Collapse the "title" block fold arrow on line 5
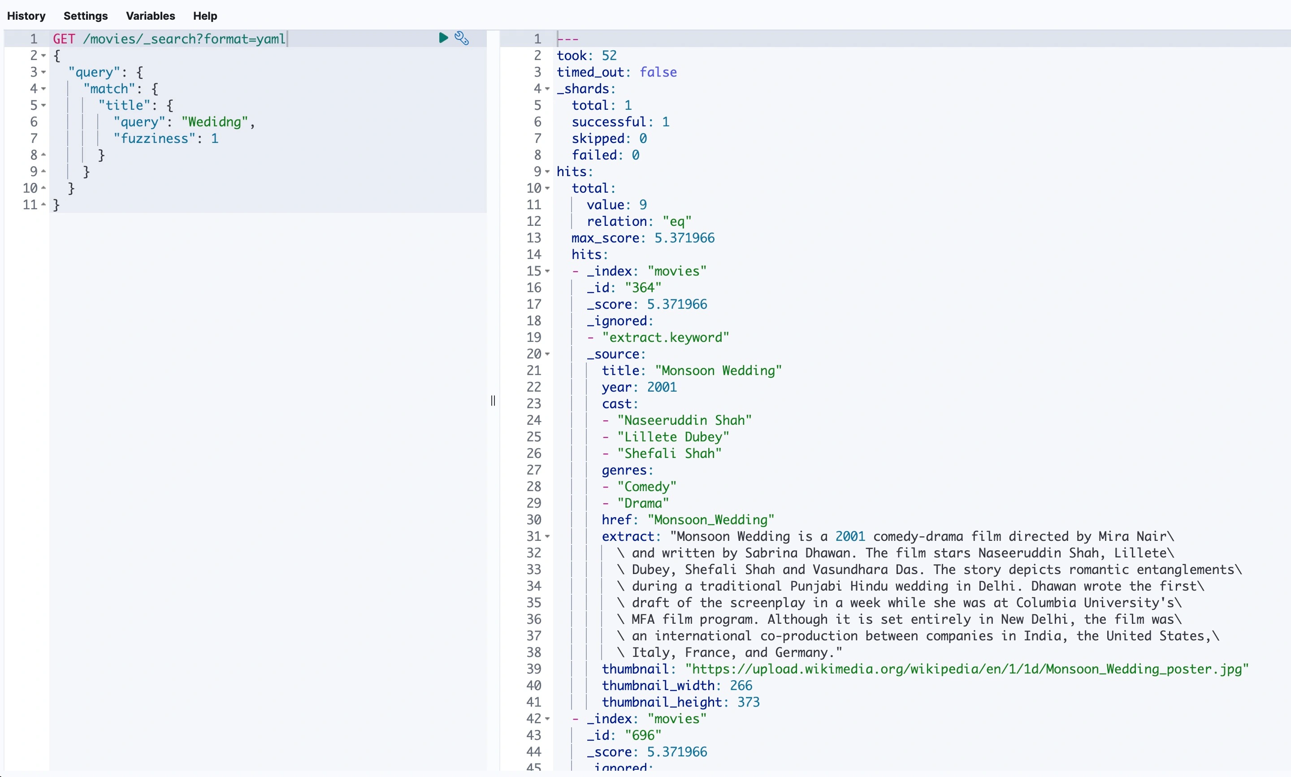The height and width of the screenshot is (777, 1291). (x=43, y=106)
